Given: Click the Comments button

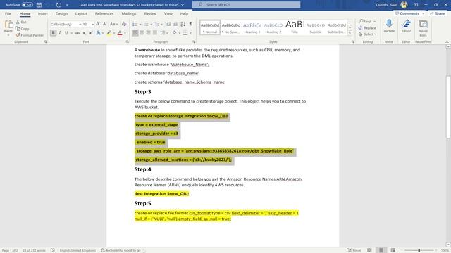Looking at the screenshot, I should 409,13.
